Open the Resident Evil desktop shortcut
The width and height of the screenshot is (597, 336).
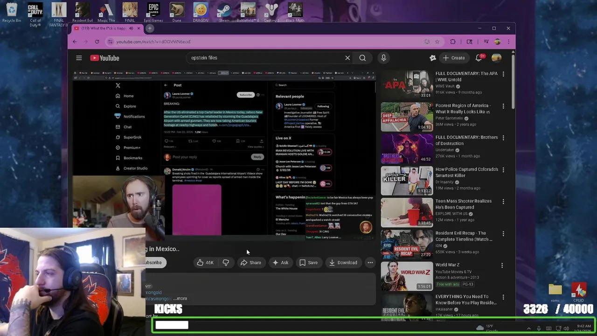point(83,12)
